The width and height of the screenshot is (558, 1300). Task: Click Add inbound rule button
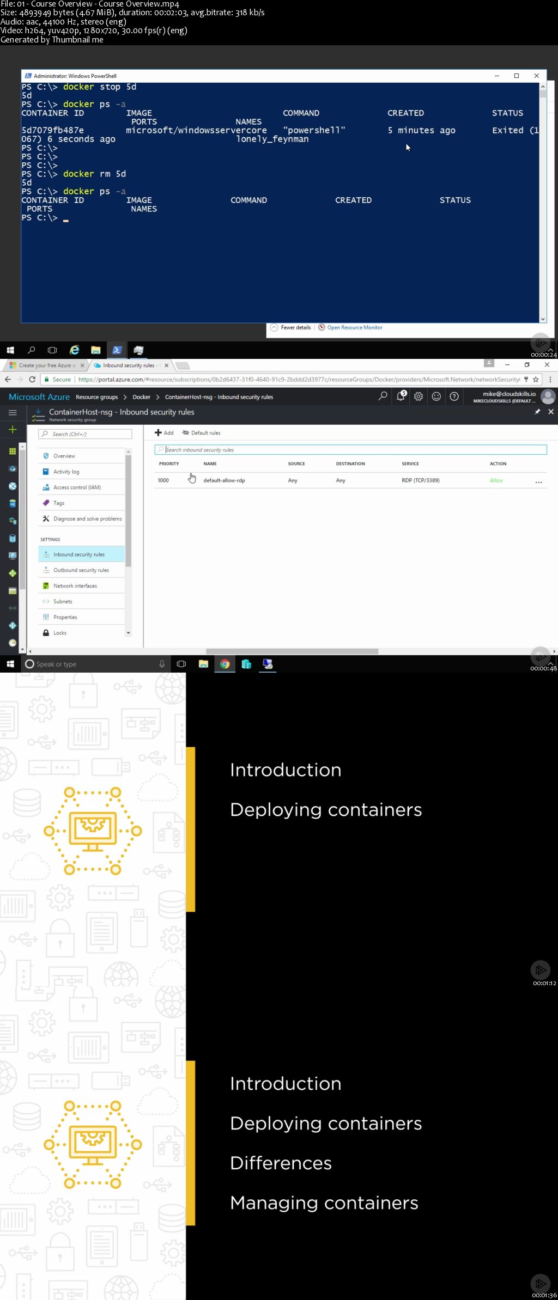(x=164, y=433)
